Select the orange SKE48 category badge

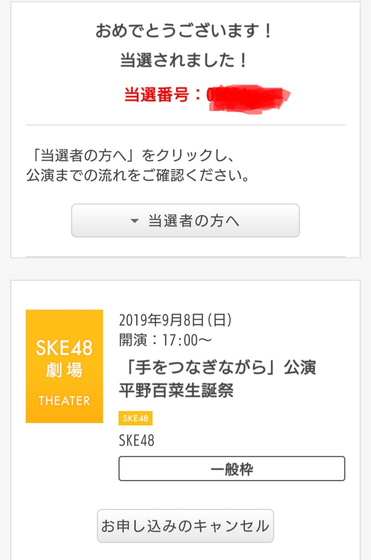click(x=136, y=417)
